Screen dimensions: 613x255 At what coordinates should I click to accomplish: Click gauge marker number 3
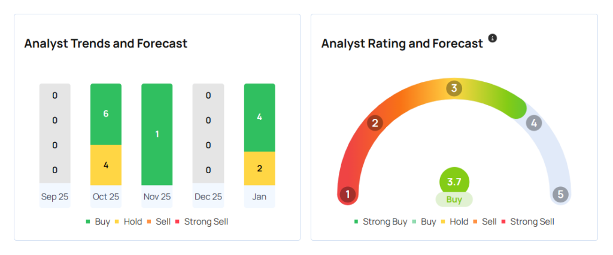coord(454,89)
